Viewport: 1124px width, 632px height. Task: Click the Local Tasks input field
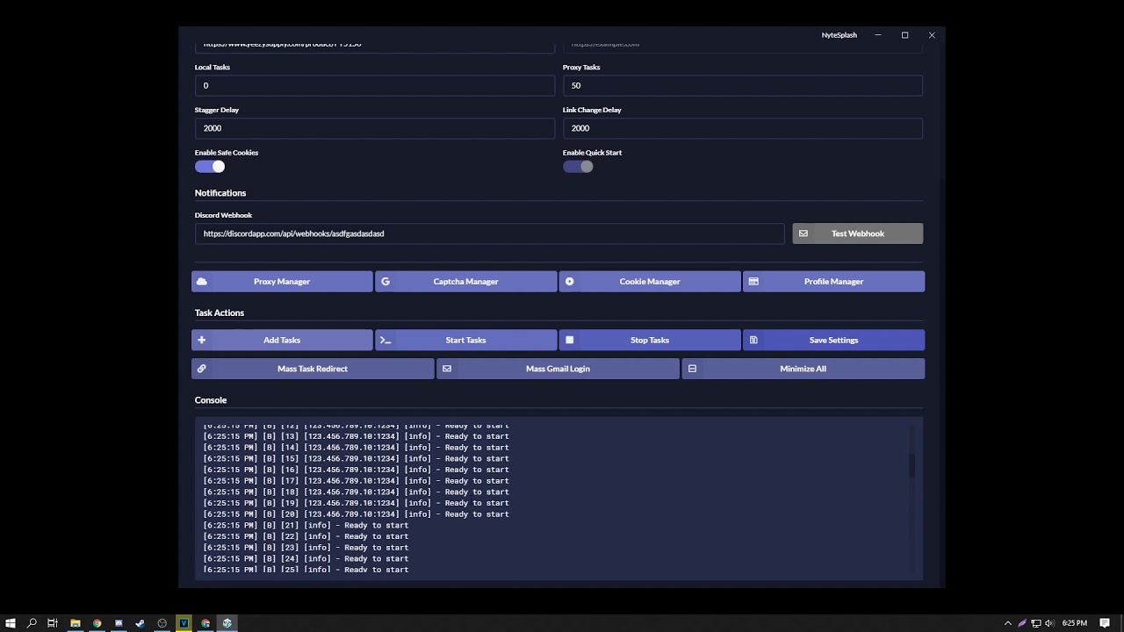pos(374,85)
